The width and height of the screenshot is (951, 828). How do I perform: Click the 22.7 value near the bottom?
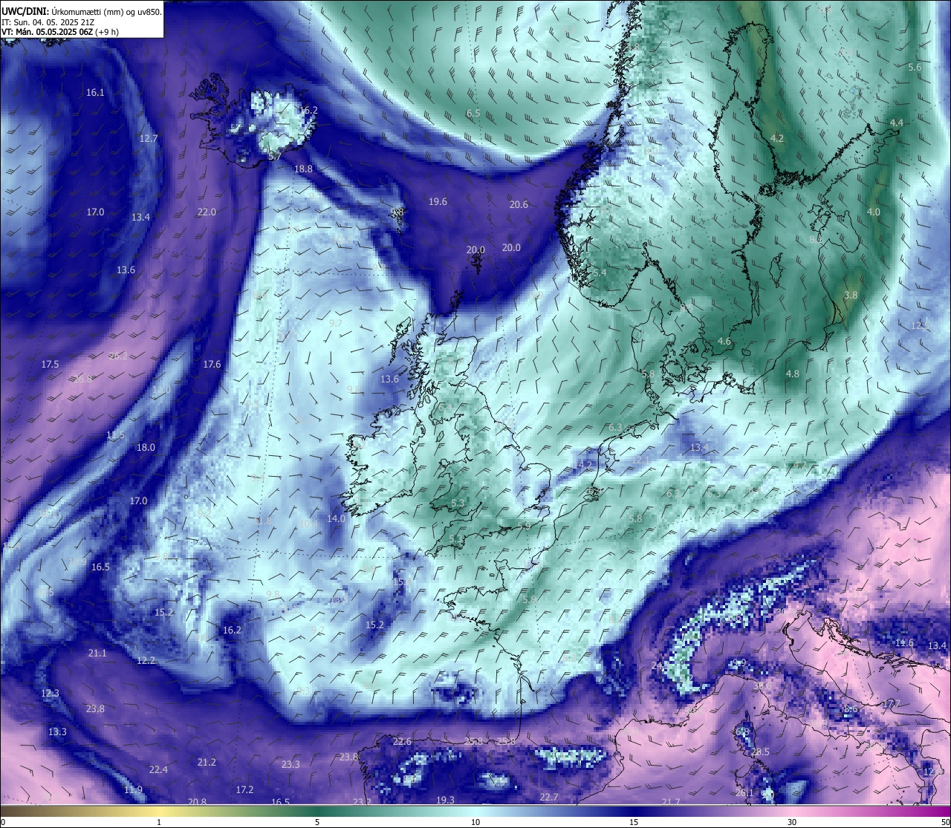coord(548,798)
